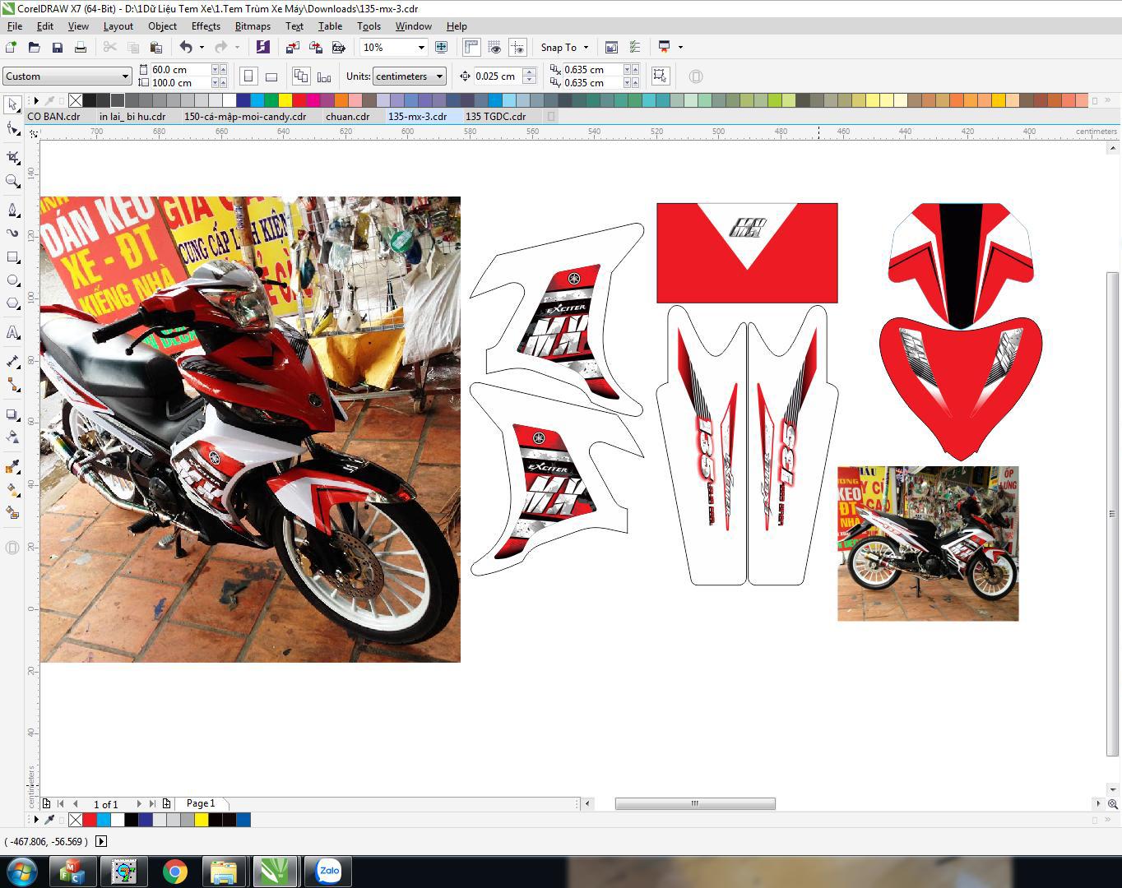The height and width of the screenshot is (888, 1122).
Task: Open the Options dialog icon
Action: click(635, 48)
